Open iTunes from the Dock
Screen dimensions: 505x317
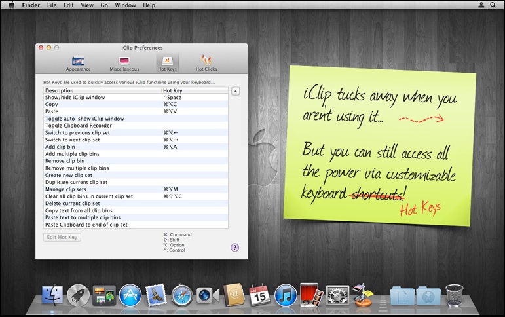pyautogui.click(x=286, y=295)
